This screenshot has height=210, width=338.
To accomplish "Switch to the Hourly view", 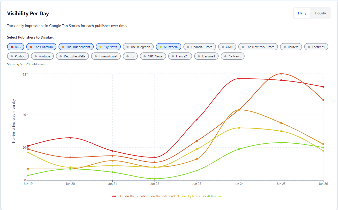I will pyautogui.click(x=320, y=13).
